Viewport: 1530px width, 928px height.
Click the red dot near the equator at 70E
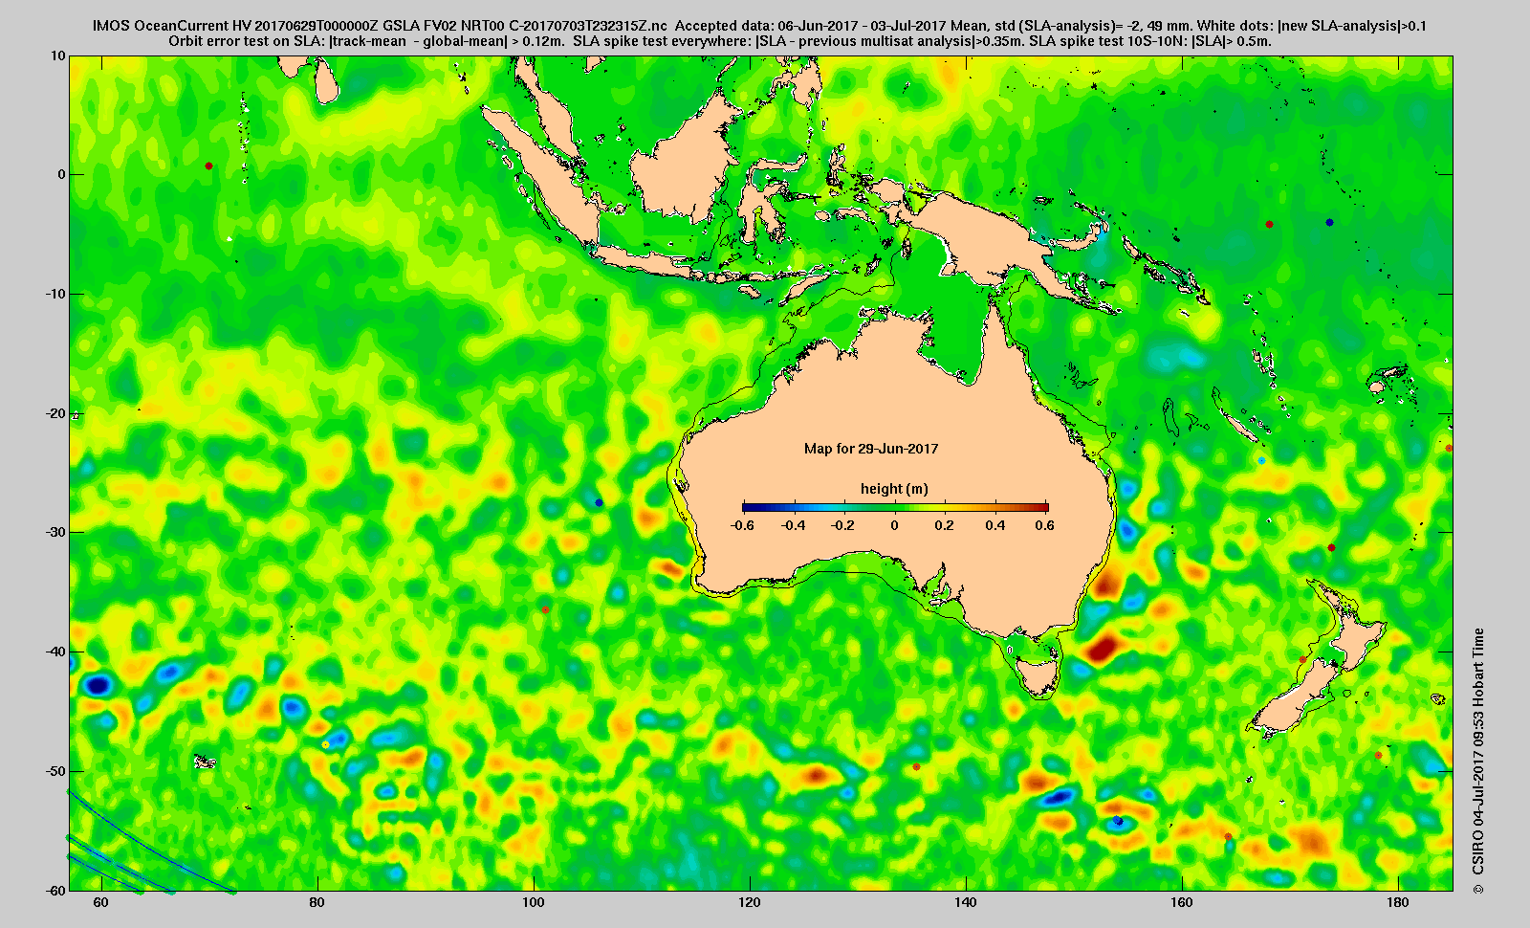click(x=208, y=166)
